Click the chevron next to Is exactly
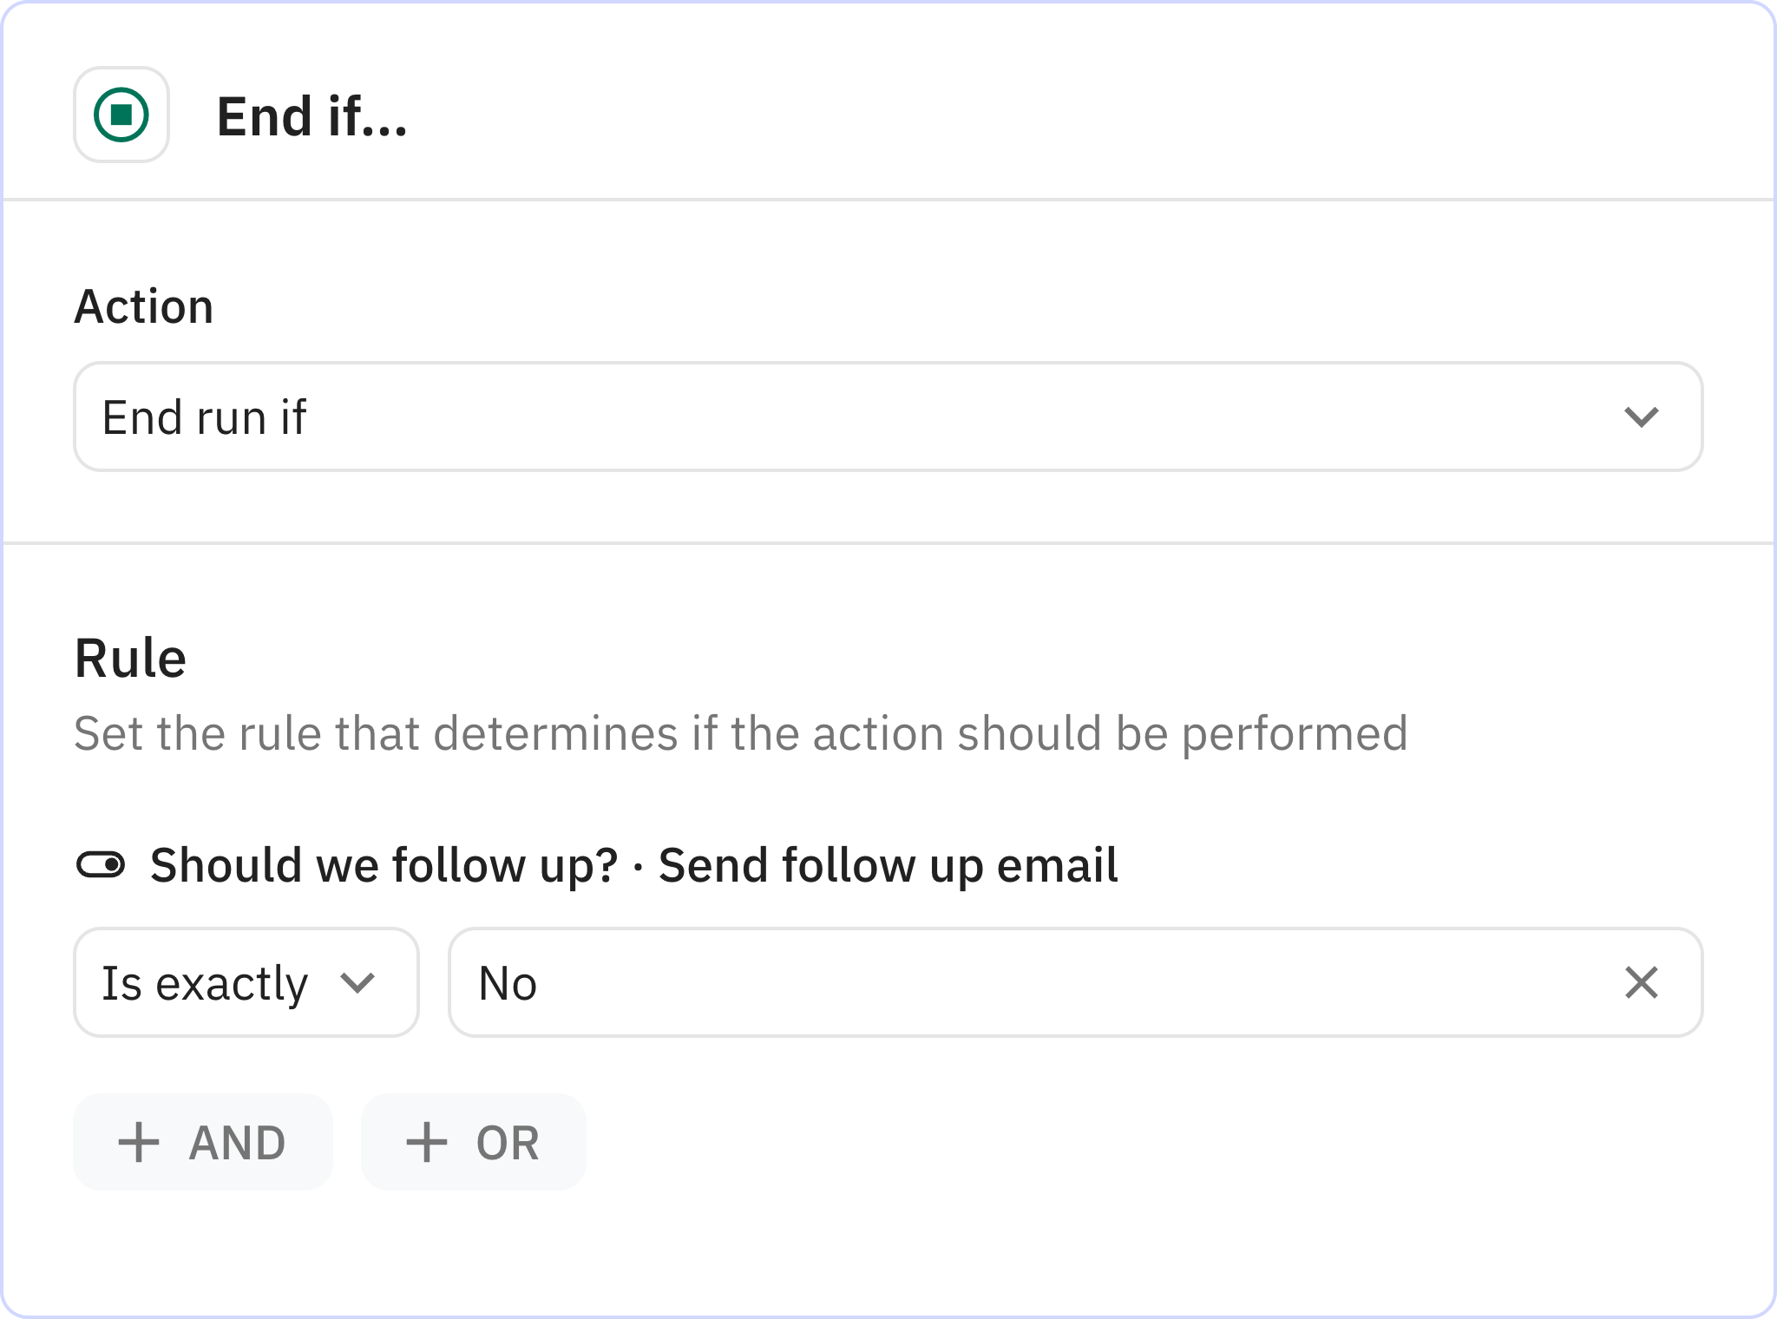Viewport: 1777px width, 1319px height. pos(357,982)
